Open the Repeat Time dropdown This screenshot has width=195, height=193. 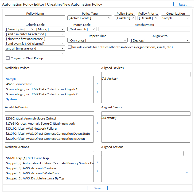coord(97,40)
